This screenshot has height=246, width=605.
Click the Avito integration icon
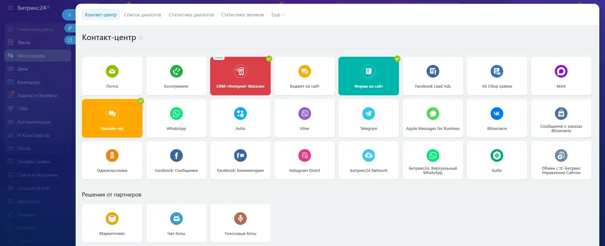pyautogui.click(x=240, y=114)
